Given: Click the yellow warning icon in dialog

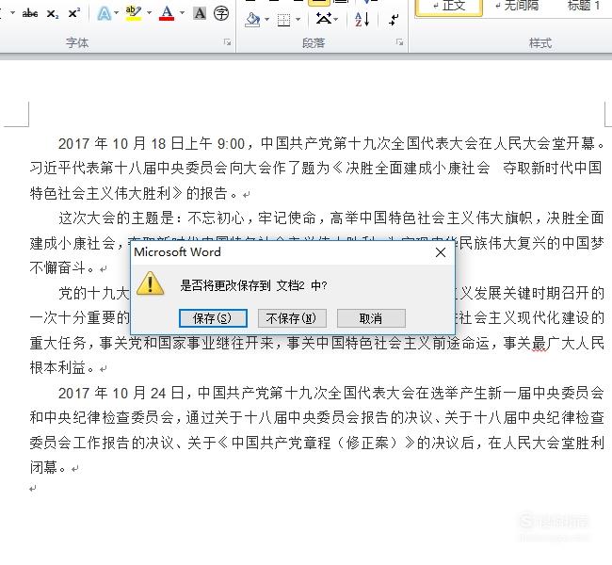Looking at the screenshot, I should click(151, 283).
